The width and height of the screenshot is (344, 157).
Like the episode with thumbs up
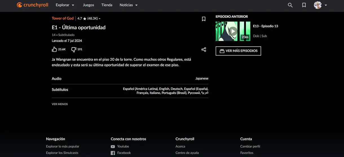(54, 49)
